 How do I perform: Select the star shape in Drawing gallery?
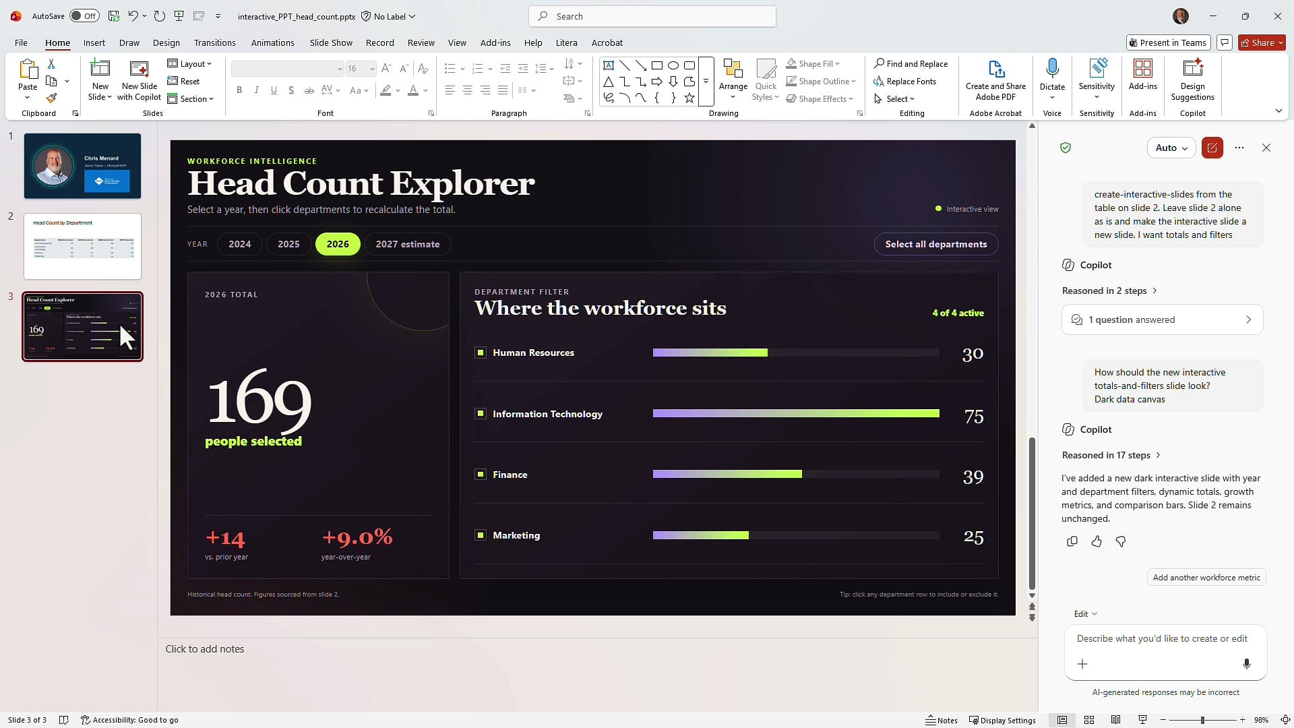(689, 98)
